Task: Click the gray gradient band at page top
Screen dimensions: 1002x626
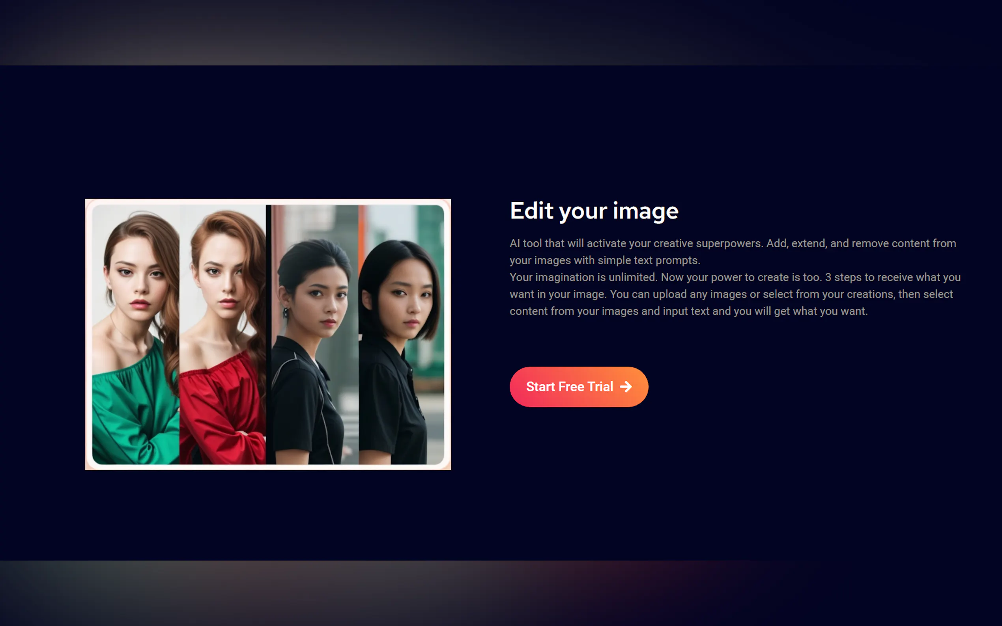Action: (x=501, y=32)
